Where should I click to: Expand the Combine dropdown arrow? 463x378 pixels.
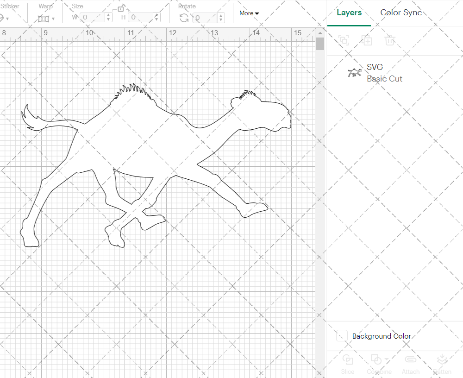387,360
